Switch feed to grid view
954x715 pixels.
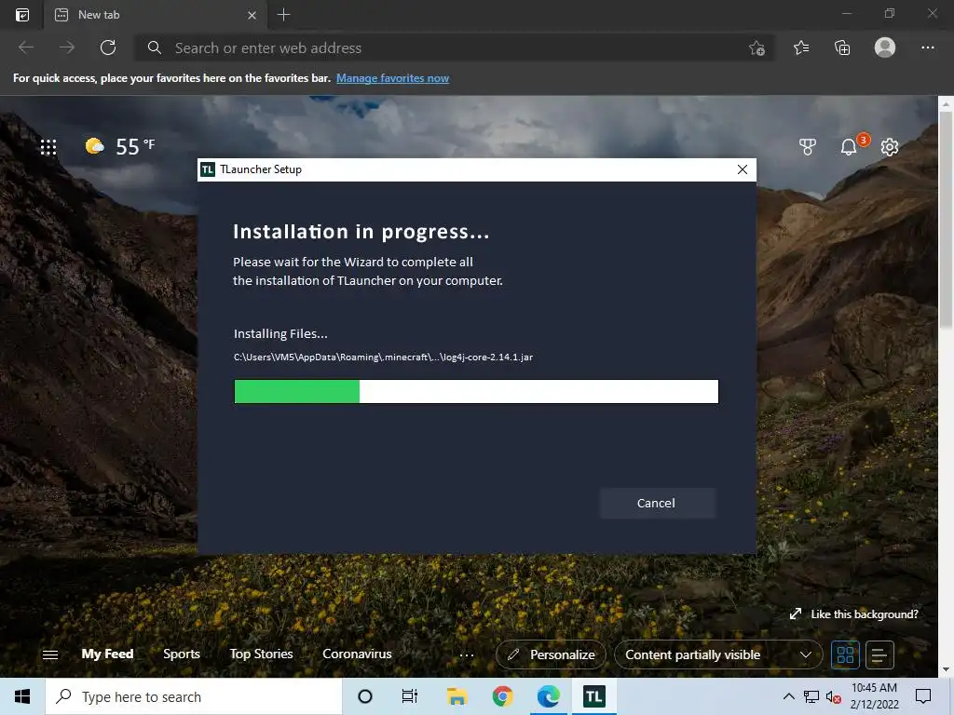tap(845, 654)
